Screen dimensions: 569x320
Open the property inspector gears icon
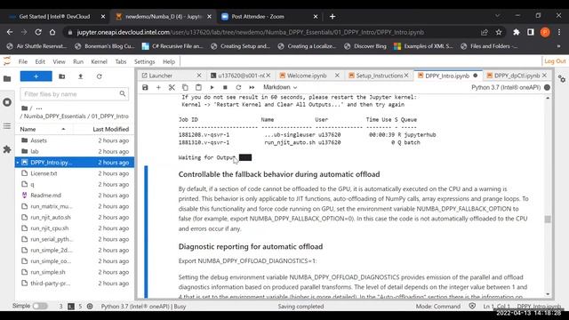click(562, 79)
